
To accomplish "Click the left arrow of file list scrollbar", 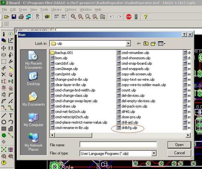I will [x=52, y=135].
